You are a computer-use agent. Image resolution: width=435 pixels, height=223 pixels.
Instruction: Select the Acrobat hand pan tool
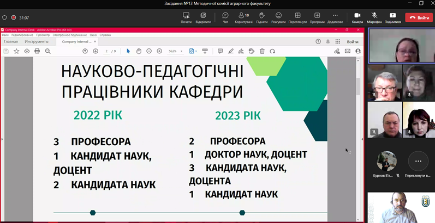139,51
